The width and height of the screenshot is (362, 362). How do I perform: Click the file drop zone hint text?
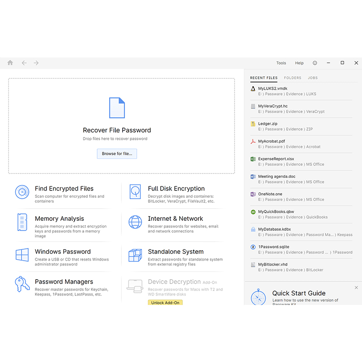point(115,139)
